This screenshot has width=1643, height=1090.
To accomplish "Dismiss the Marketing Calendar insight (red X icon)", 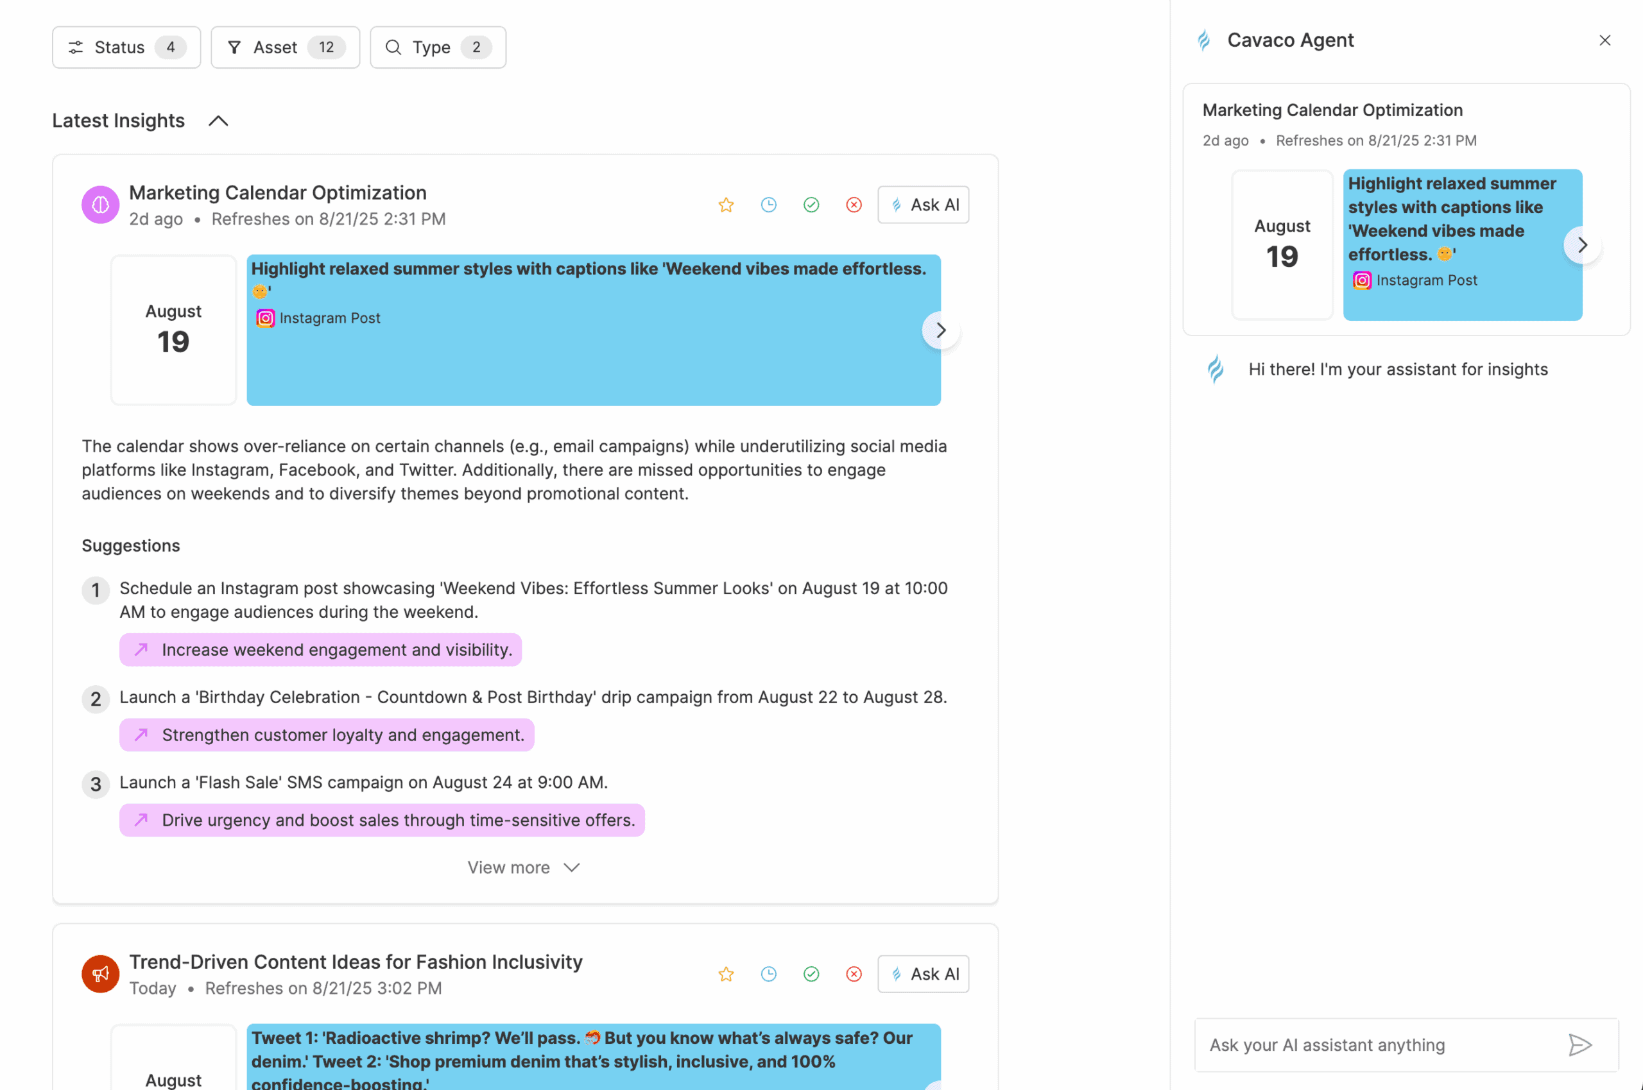I will coord(854,205).
